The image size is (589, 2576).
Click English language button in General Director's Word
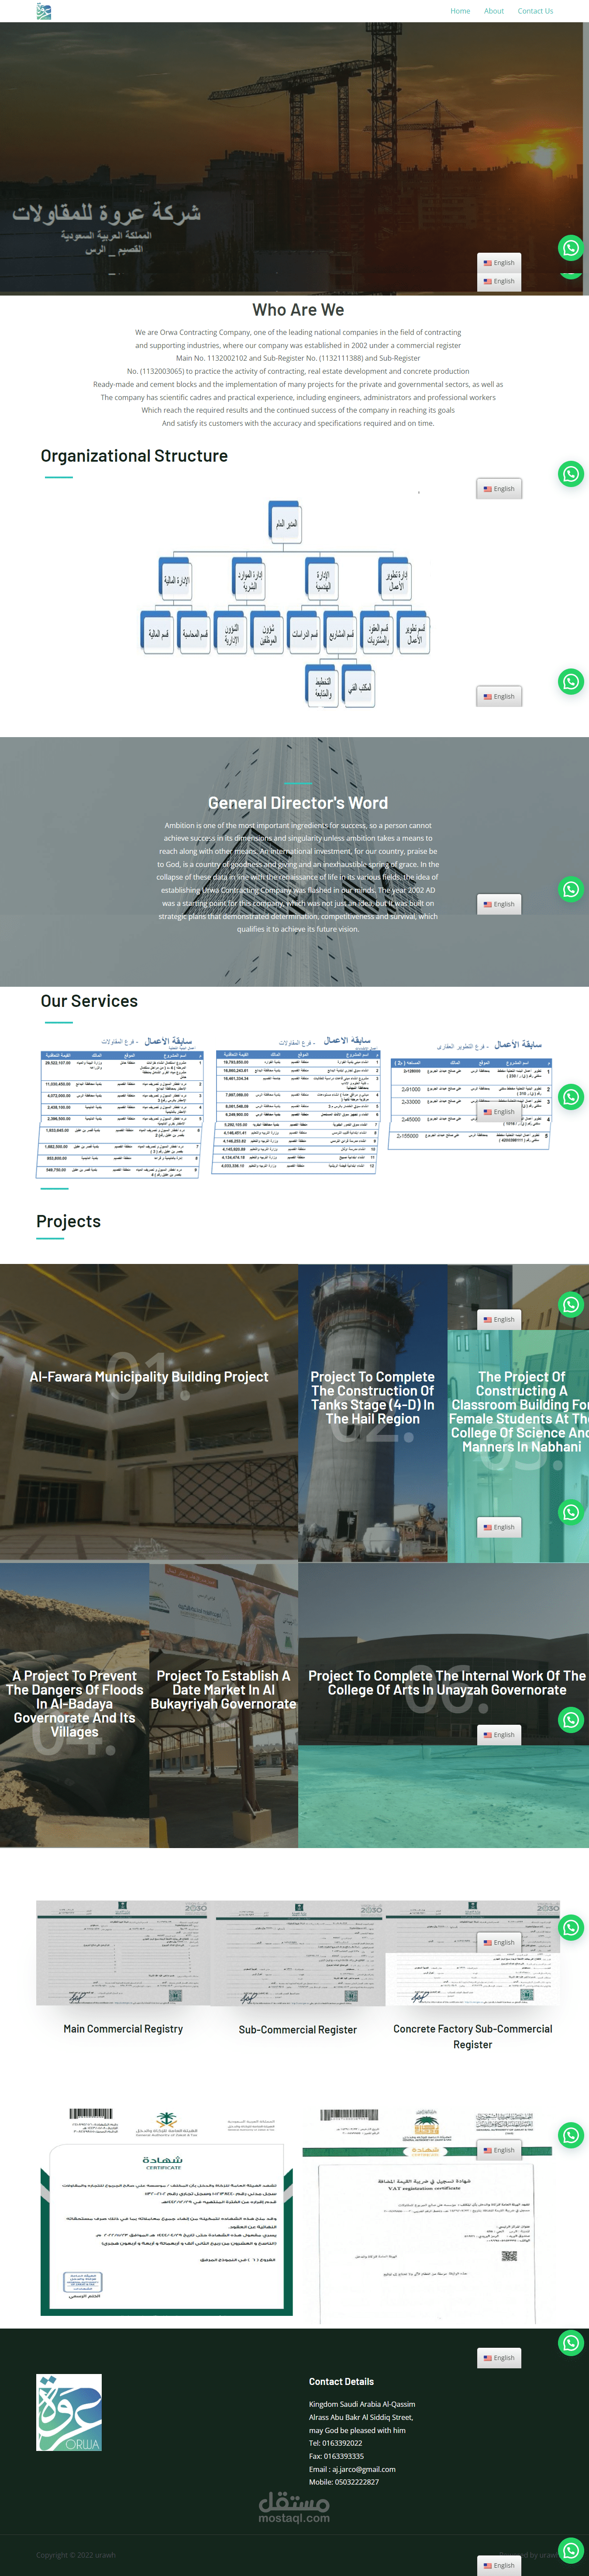499,904
